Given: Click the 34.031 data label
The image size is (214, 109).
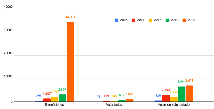Looking at the screenshot, I should (70, 17).
